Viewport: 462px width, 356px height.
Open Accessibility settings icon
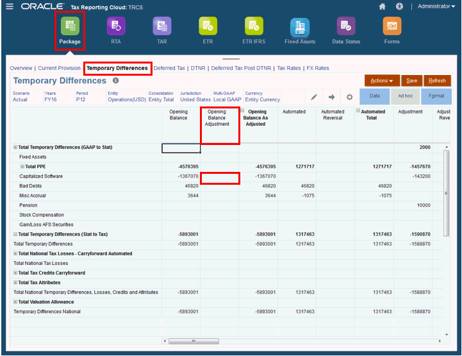(399, 6)
